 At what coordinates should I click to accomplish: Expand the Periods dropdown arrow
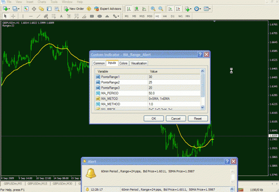[200, 9]
